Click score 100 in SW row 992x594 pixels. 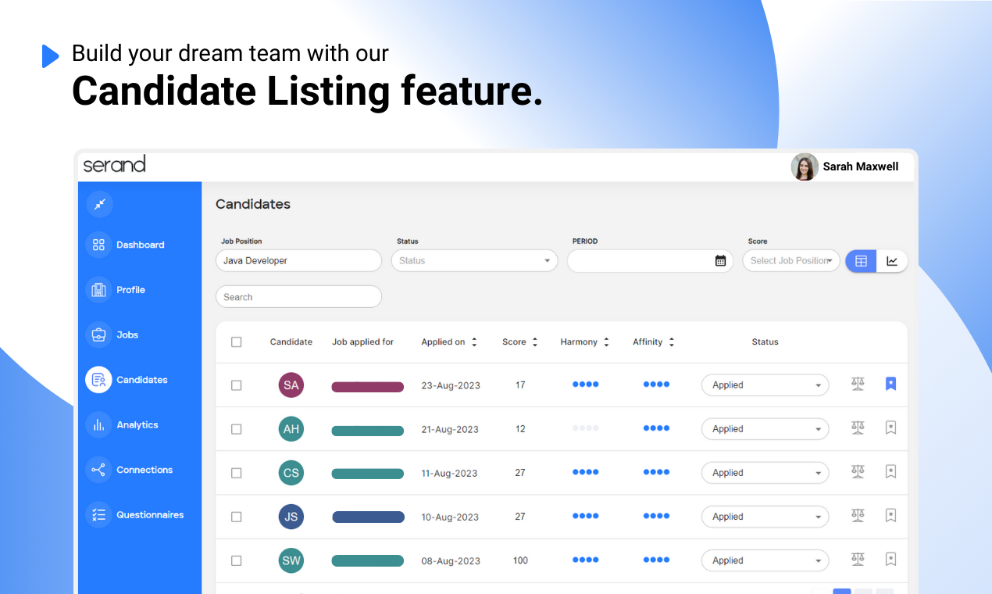pyautogui.click(x=520, y=560)
